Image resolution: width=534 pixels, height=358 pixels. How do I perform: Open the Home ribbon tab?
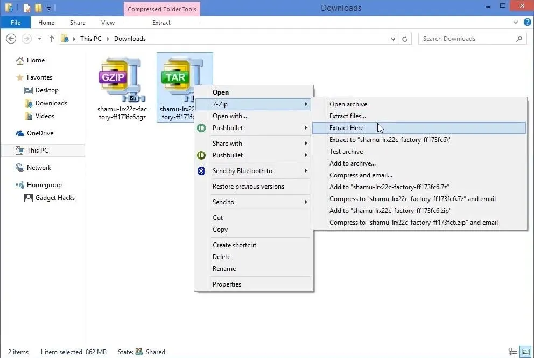click(46, 23)
